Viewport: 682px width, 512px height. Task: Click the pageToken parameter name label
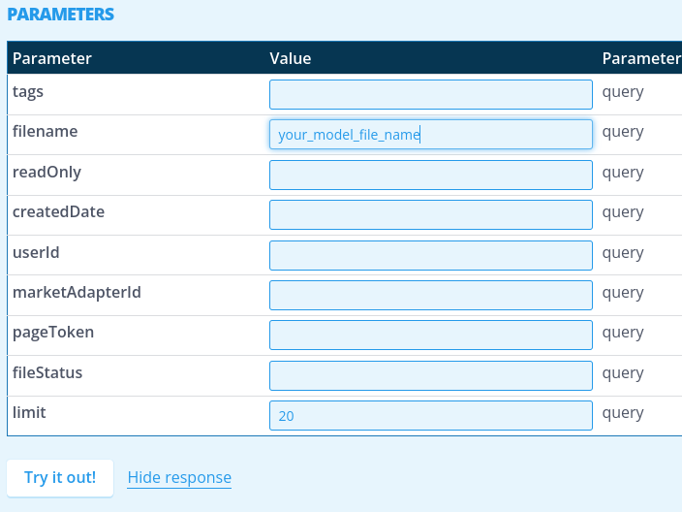[53, 332]
